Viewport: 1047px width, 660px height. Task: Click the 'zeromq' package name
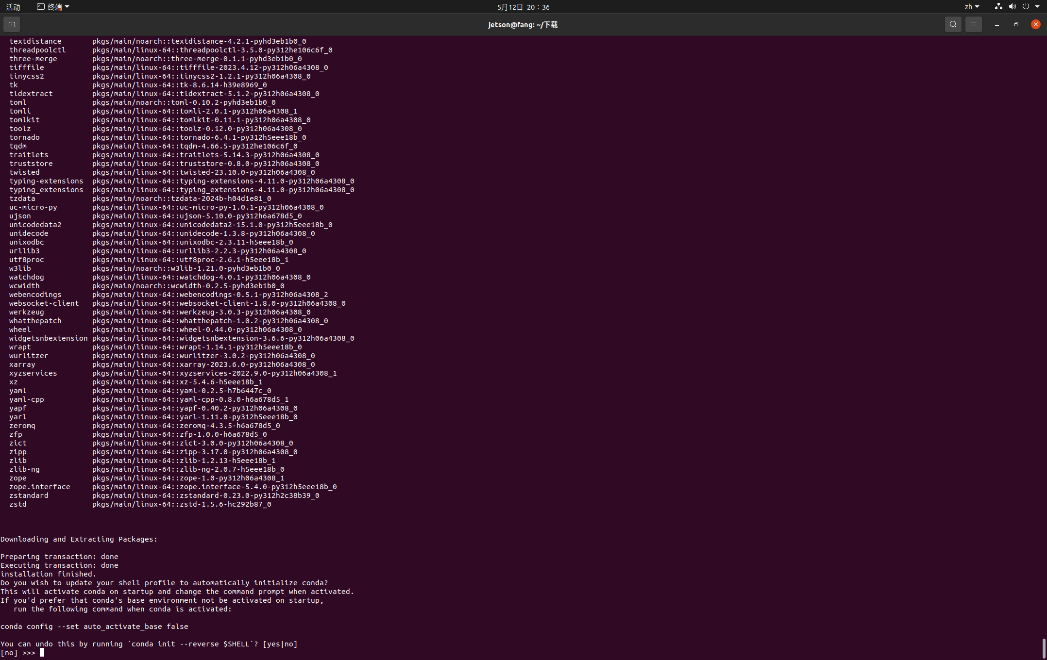point(22,426)
